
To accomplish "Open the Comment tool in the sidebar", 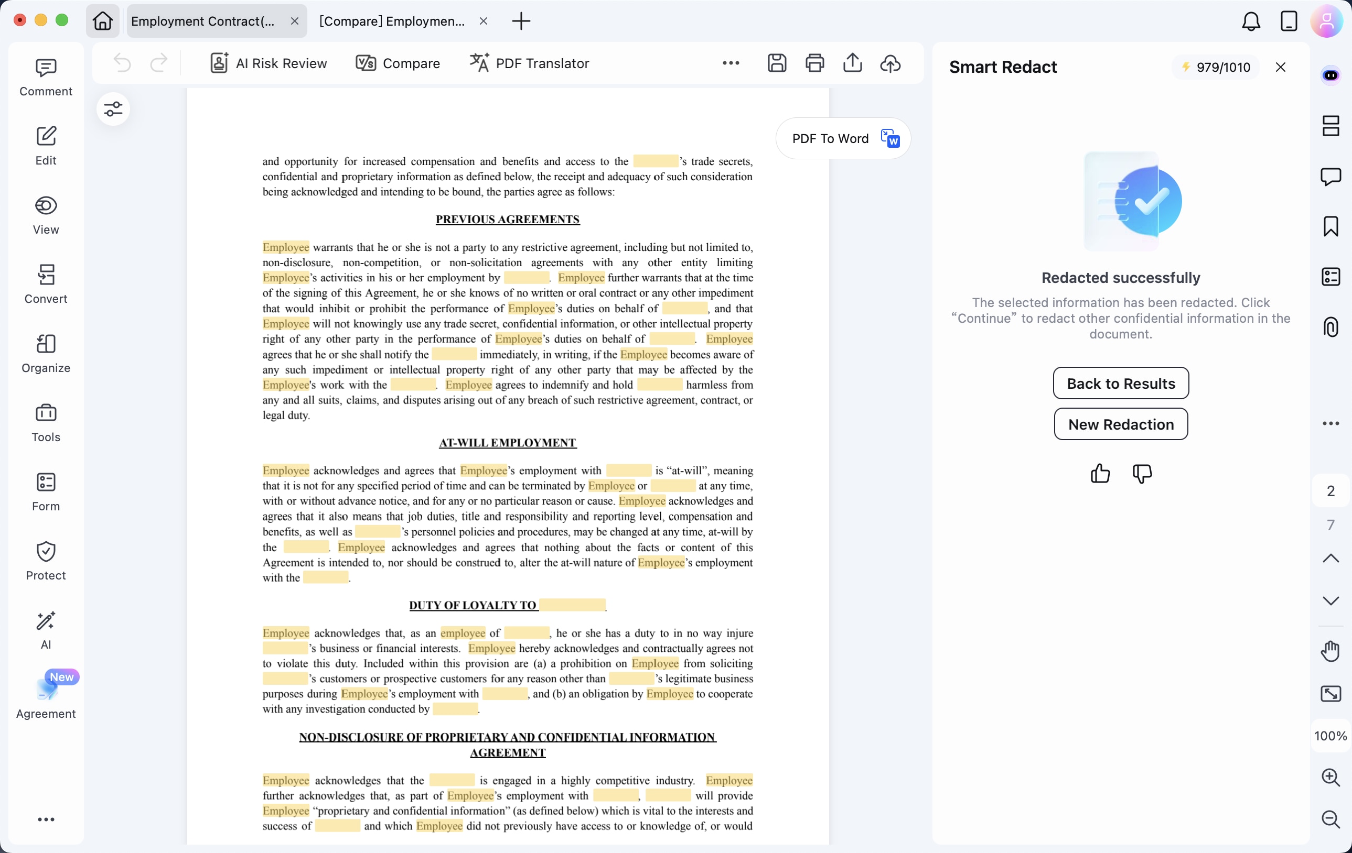I will click(46, 77).
